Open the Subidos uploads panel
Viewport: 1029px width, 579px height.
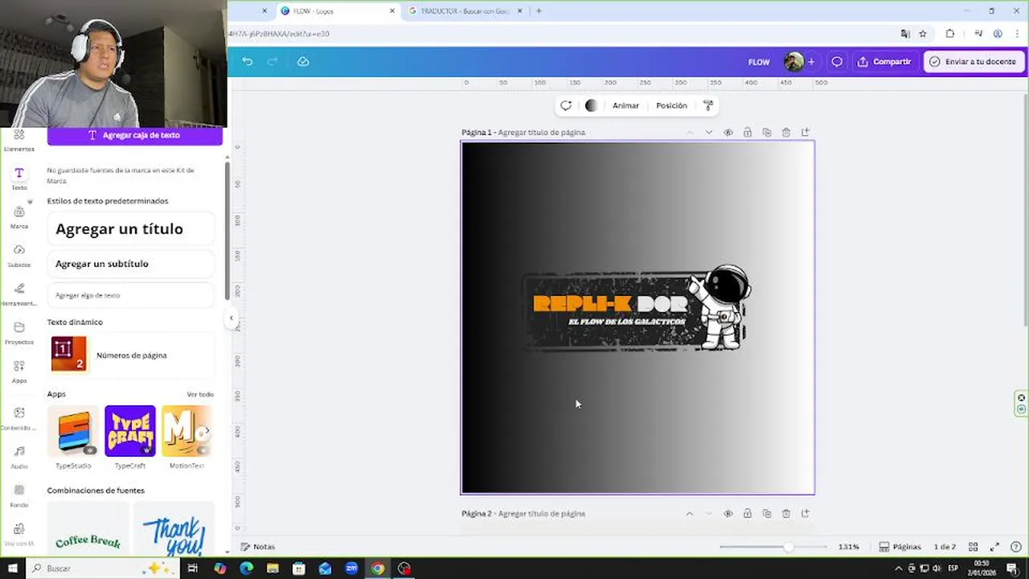tap(19, 256)
